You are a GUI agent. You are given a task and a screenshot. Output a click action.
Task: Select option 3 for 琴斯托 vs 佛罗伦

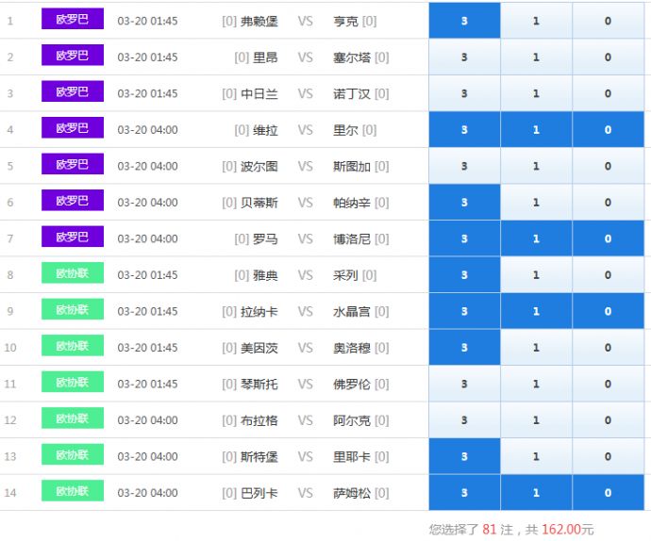[x=464, y=385]
